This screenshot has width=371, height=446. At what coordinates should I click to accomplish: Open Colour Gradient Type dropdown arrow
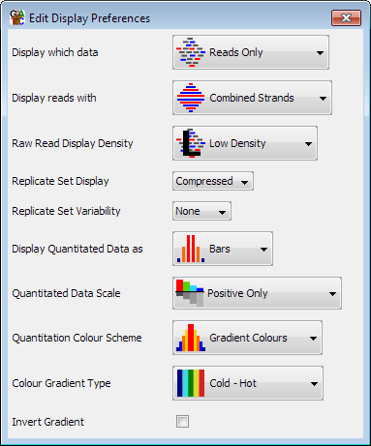click(x=314, y=384)
